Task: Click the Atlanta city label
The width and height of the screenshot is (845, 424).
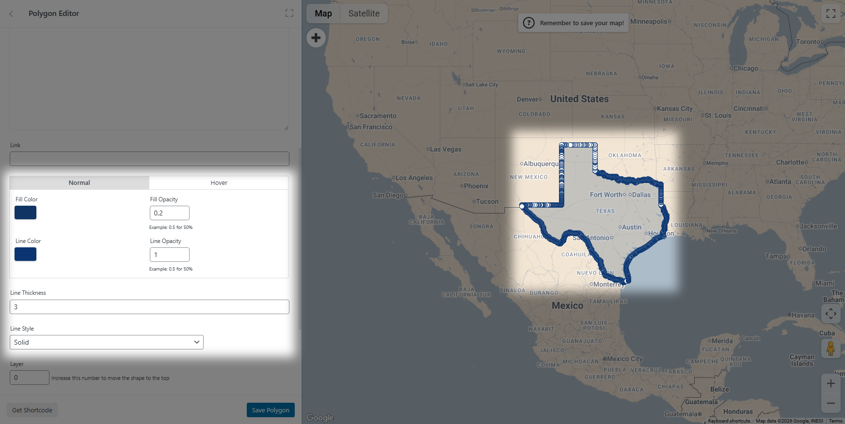Action: [x=780, y=182]
